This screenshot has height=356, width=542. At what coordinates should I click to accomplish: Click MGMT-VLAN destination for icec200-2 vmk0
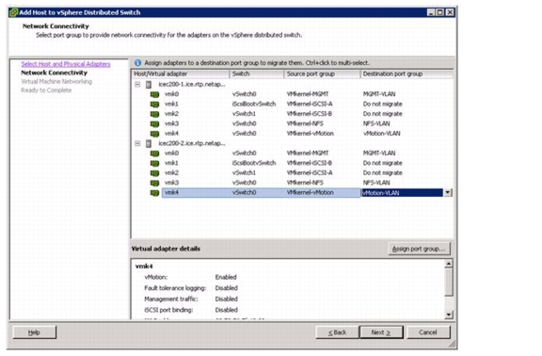pos(379,154)
